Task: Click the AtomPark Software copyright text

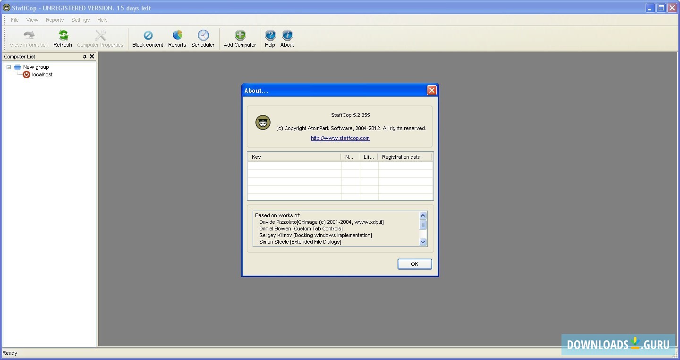Action: (351, 128)
